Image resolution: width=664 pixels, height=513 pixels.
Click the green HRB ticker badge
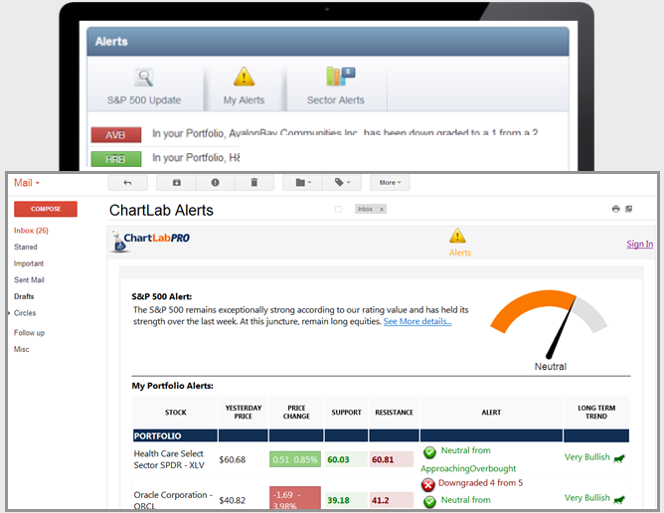point(116,159)
